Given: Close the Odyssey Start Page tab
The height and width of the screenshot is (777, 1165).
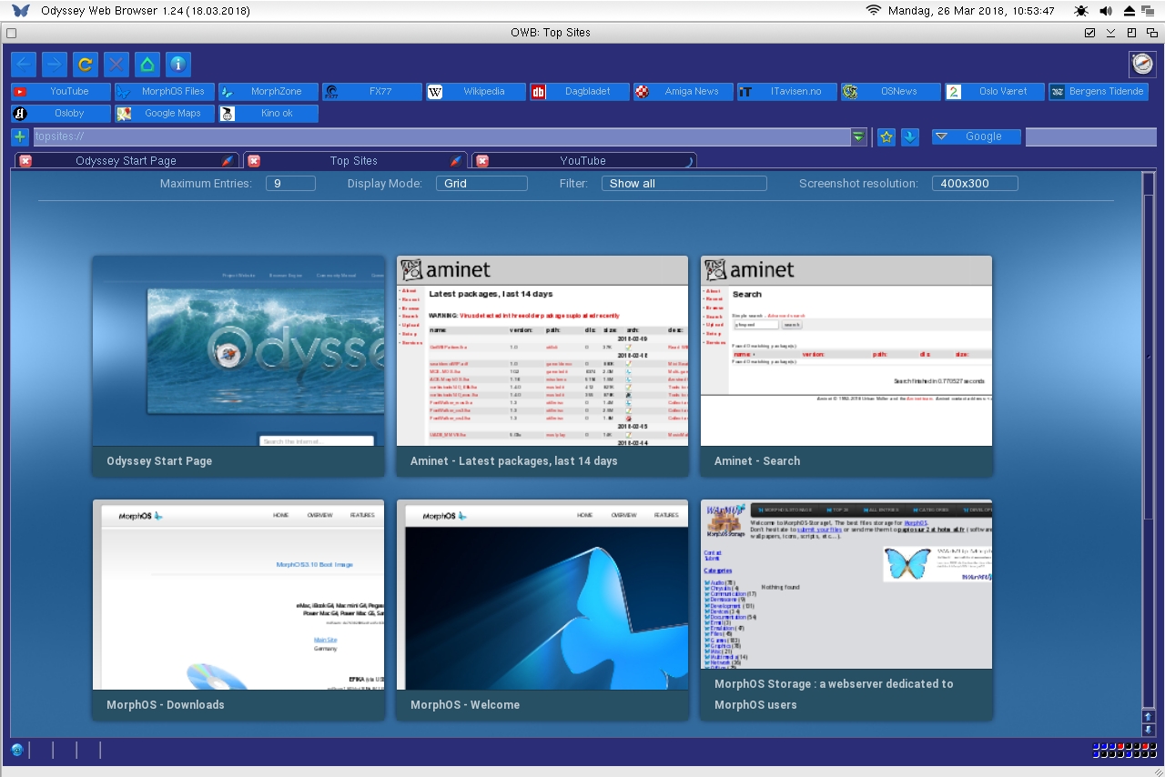Looking at the screenshot, I should [25, 161].
